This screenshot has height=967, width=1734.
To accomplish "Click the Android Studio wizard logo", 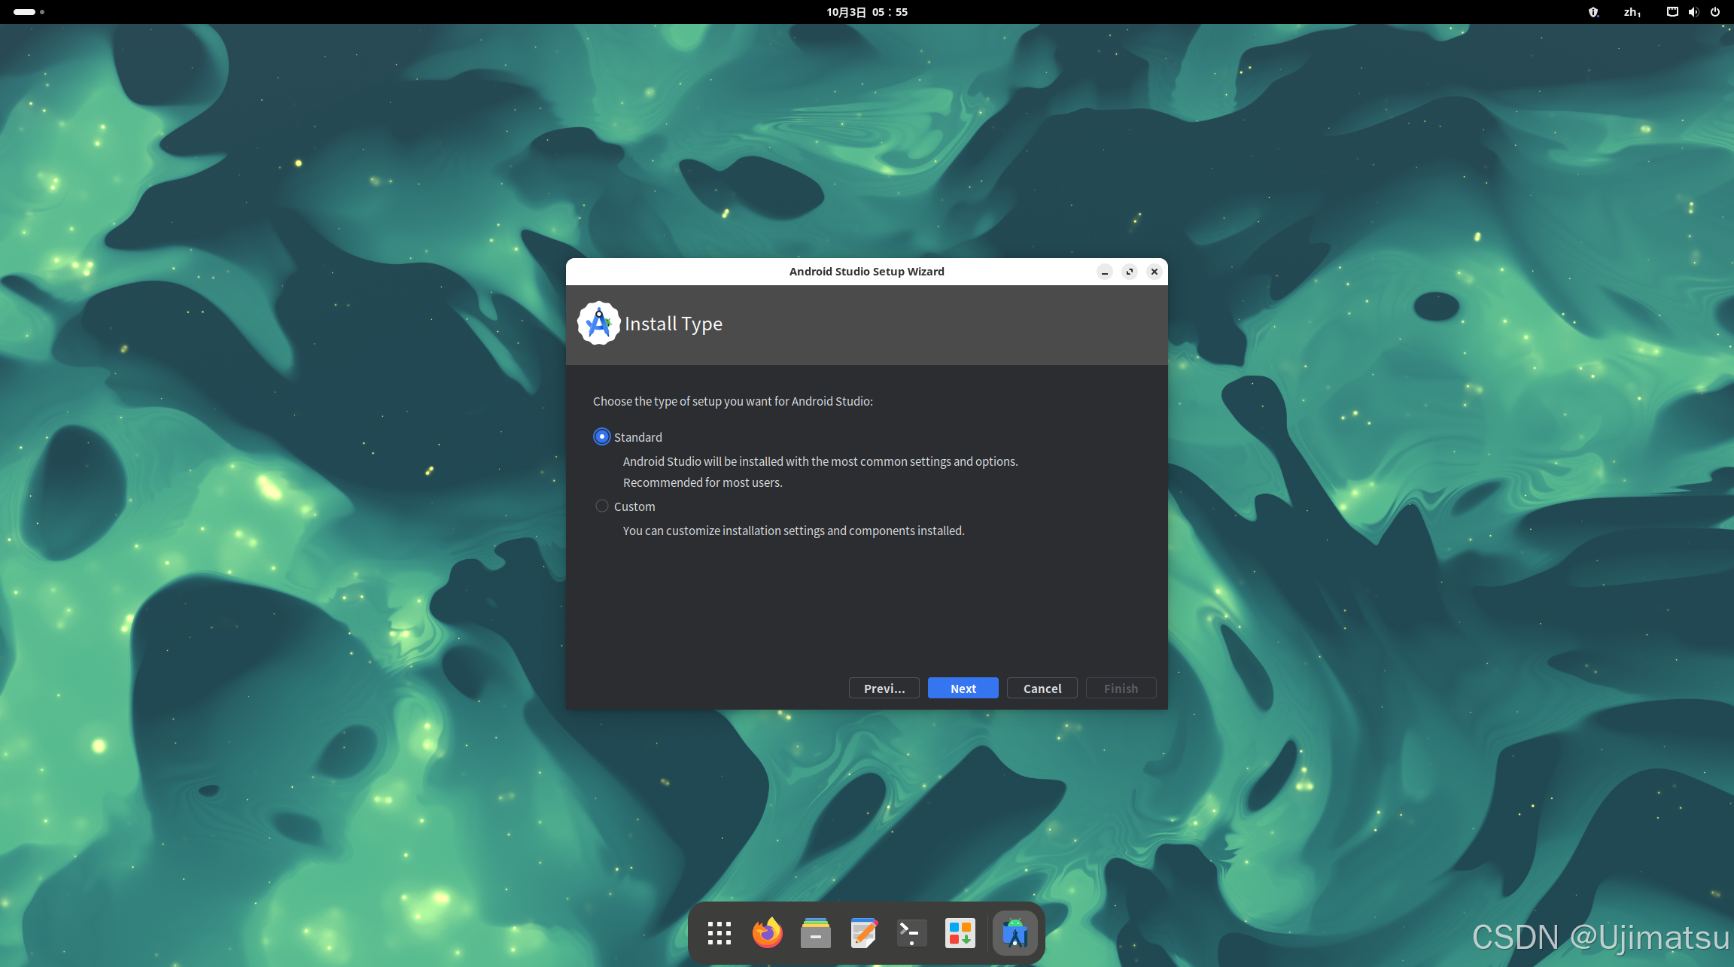I will 598,324.
